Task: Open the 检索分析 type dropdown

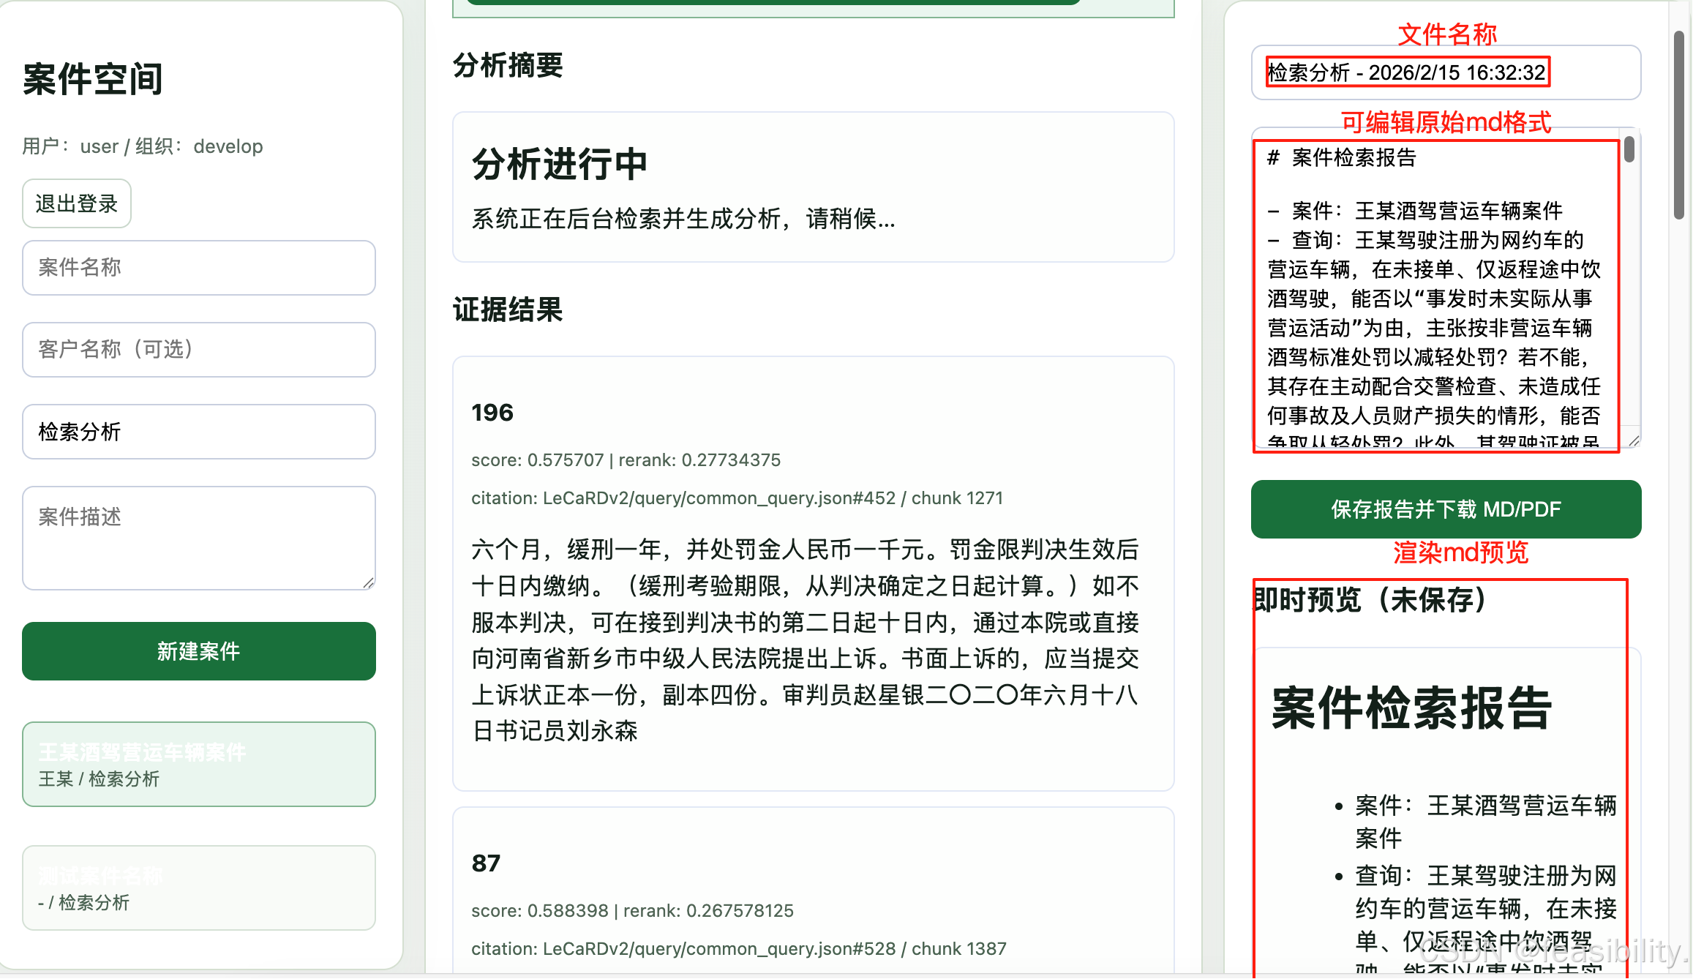Action: [198, 432]
